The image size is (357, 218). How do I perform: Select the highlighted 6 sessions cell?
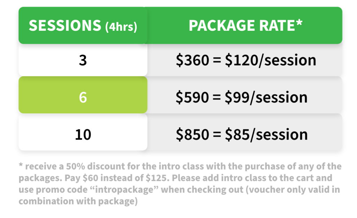(83, 97)
